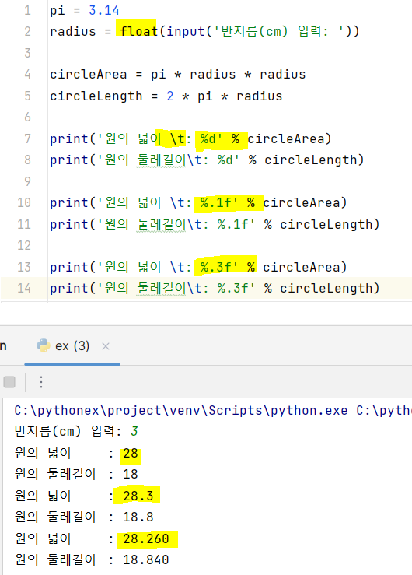Click the console input value 3
The height and width of the screenshot is (575, 412).
coord(134,431)
